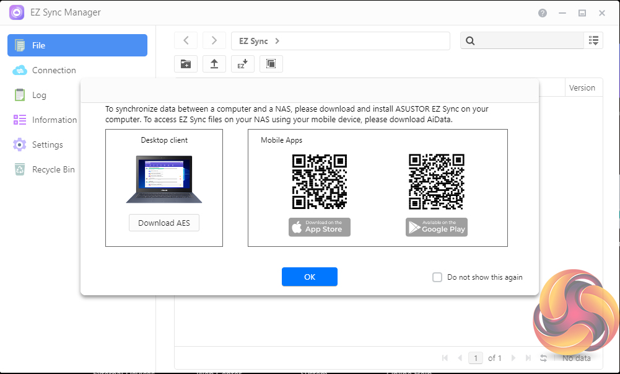Viewport: 620px width, 374px height.
Task: Maximize the EZ Sync Manager window
Action: (x=582, y=13)
